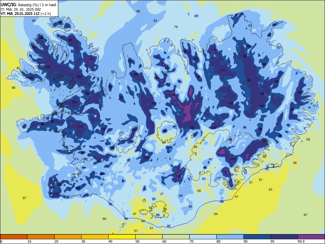Image resolution: width=325 pixels, height=244 pixels.
Task: Click the 'VT: Mið. 29.01.2025 11Z (+2 h)' line
Action: (26, 14)
